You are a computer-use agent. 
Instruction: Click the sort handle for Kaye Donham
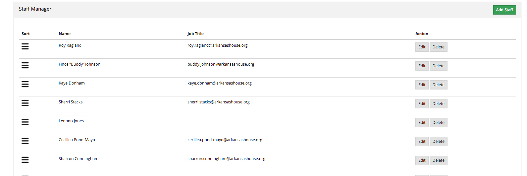coord(25,84)
